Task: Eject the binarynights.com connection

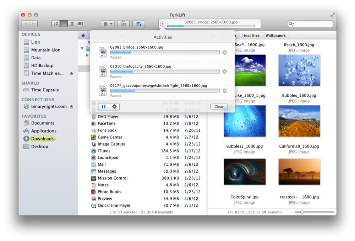Action: click(71, 107)
